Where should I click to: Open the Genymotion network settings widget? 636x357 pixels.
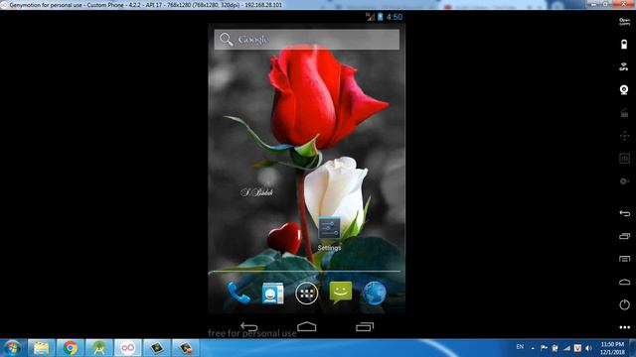coord(624,180)
